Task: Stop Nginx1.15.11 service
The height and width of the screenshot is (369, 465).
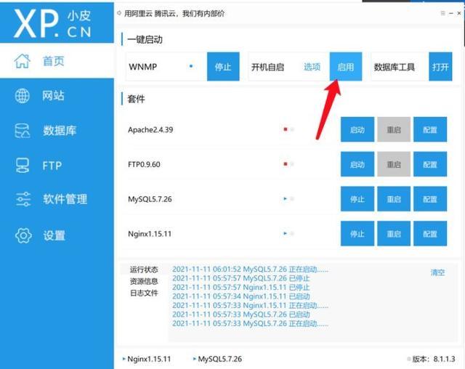Action: 357,234
